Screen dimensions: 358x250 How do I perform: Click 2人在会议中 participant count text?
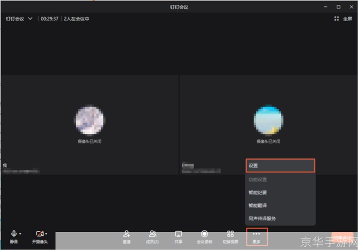[x=76, y=18]
